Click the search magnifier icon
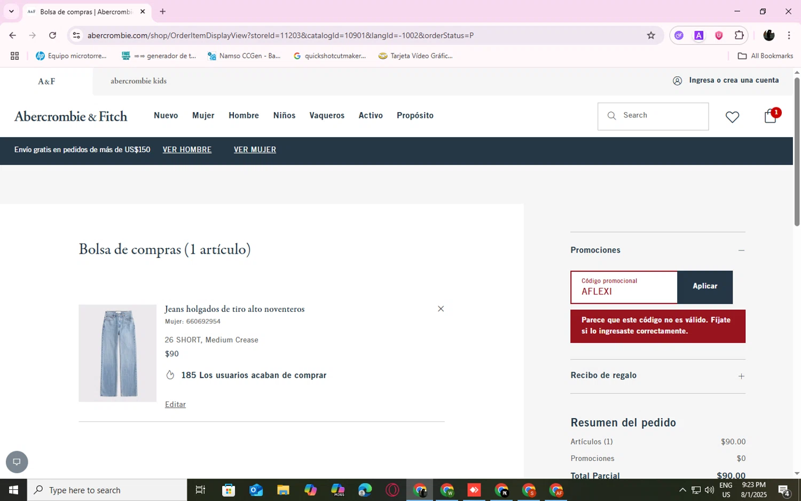 pyautogui.click(x=612, y=116)
